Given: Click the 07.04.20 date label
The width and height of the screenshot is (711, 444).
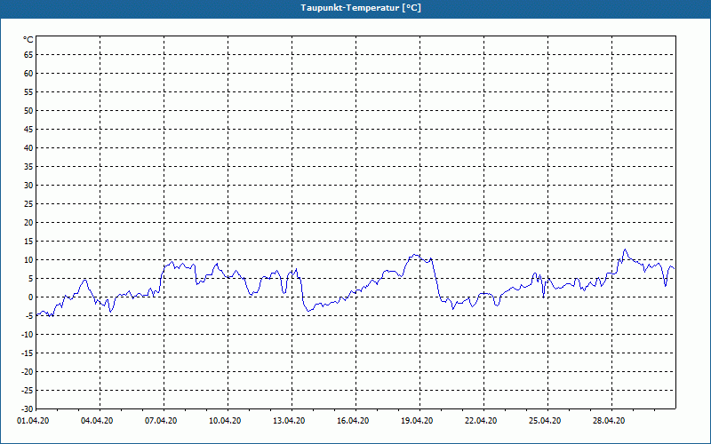Looking at the screenshot, I should [161, 421].
